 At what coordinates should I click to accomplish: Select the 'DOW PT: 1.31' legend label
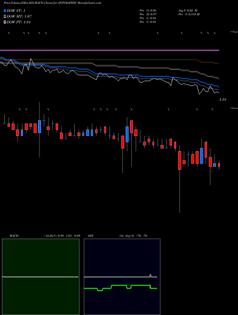[19, 22]
